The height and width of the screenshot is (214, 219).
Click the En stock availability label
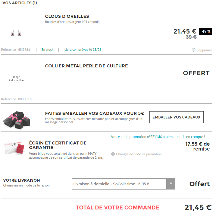[x=47, y=50]
